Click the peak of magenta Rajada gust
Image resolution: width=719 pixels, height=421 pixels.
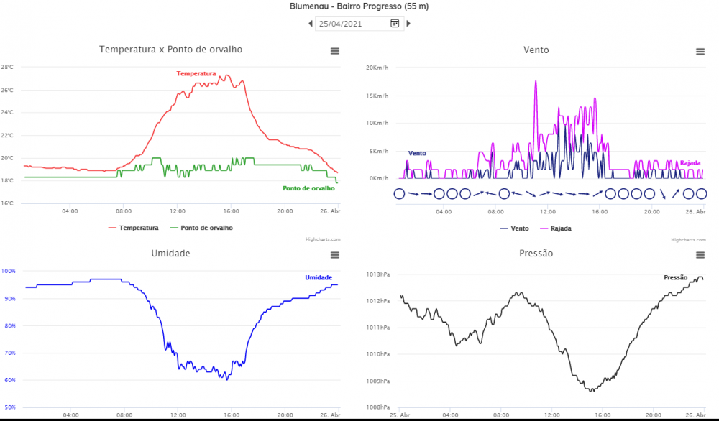536,81
